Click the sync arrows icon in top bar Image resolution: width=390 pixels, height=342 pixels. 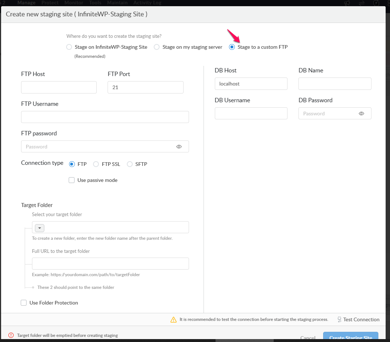click(362, 3)
